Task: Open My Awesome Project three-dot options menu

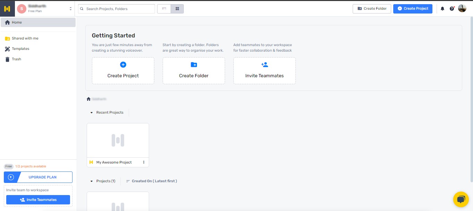Action: pyautogui.click(x=144, y=162)
